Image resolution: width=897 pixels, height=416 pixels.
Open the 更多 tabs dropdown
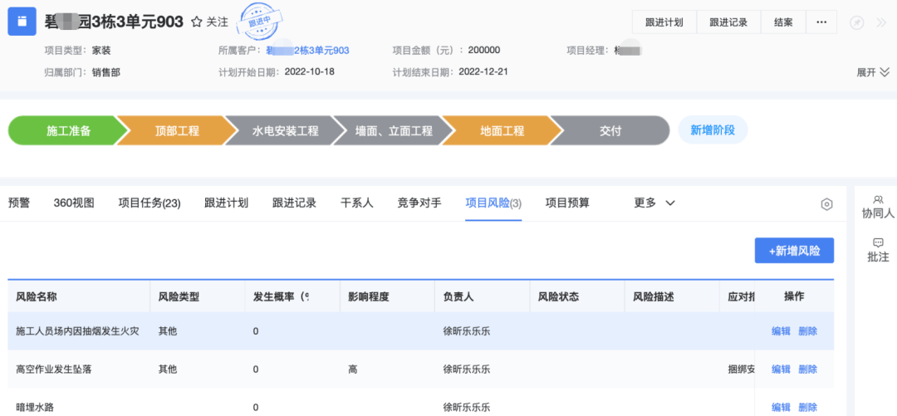[654, 203]
